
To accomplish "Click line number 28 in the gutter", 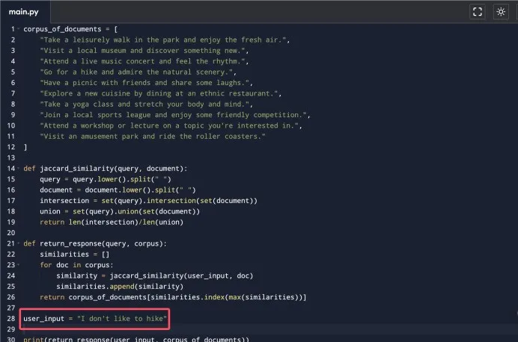I will (x=11, y=320).
